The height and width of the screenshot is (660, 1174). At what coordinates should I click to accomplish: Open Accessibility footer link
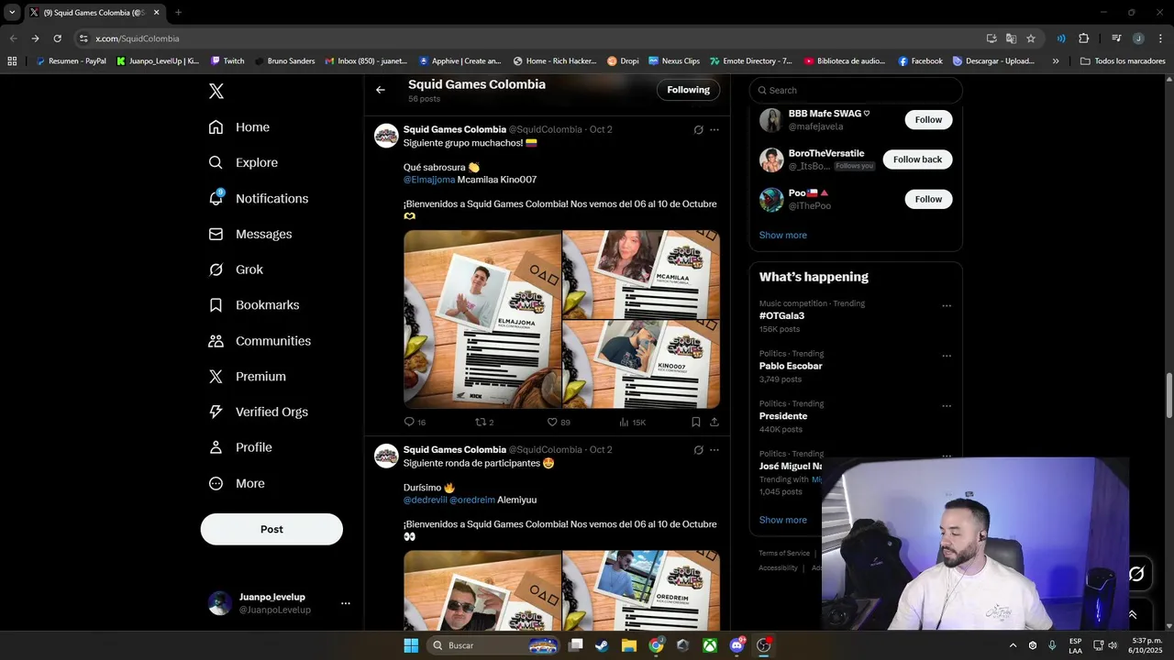pyautogui.click(x=778, y=567)
